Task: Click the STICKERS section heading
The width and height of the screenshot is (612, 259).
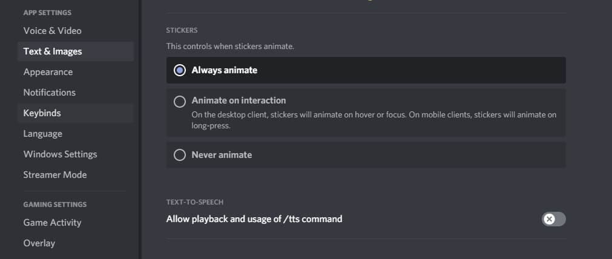Action: [x=182, y=30]
